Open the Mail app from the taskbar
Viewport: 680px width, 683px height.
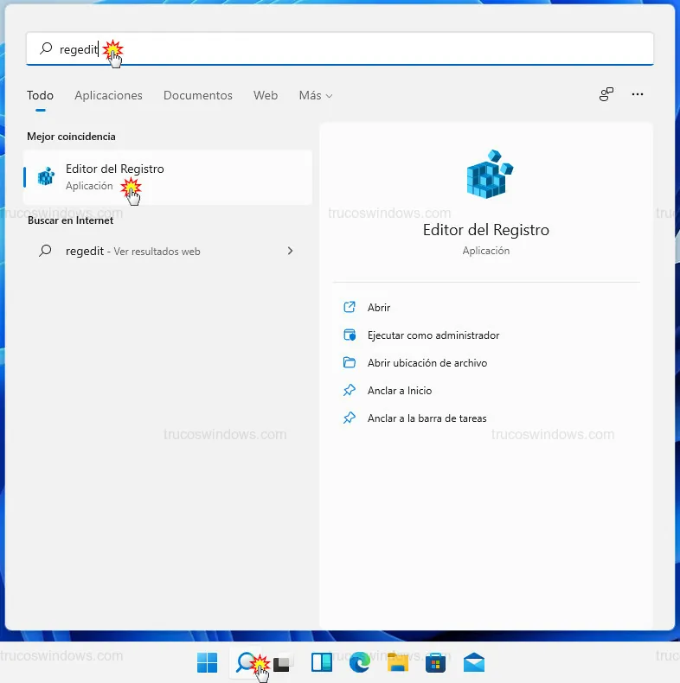(x=473, y=662)
